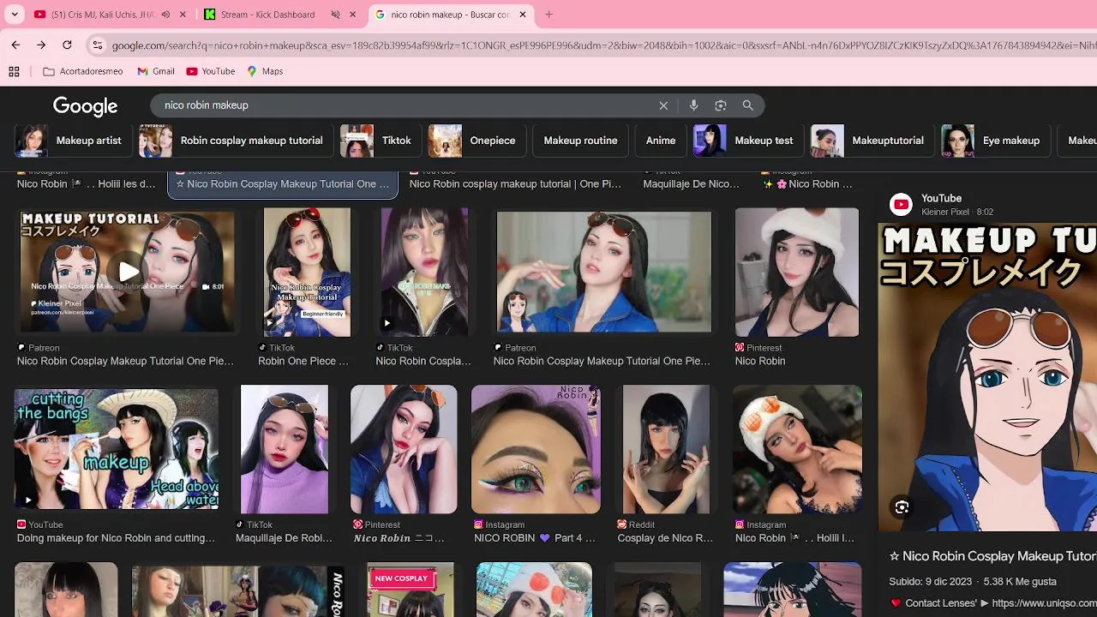Viewport: 1097px width, 617px height.
Task: Click 'Subido: 9 dic 2023' text
Action: click(930, 582)
